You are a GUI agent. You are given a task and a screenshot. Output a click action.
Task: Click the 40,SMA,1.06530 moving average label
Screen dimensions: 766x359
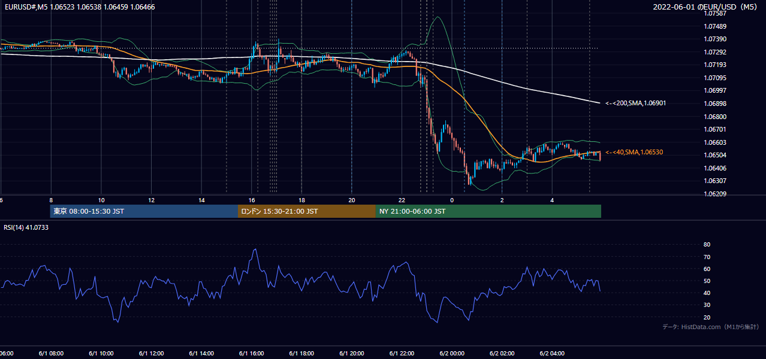(x=634, y=153)
